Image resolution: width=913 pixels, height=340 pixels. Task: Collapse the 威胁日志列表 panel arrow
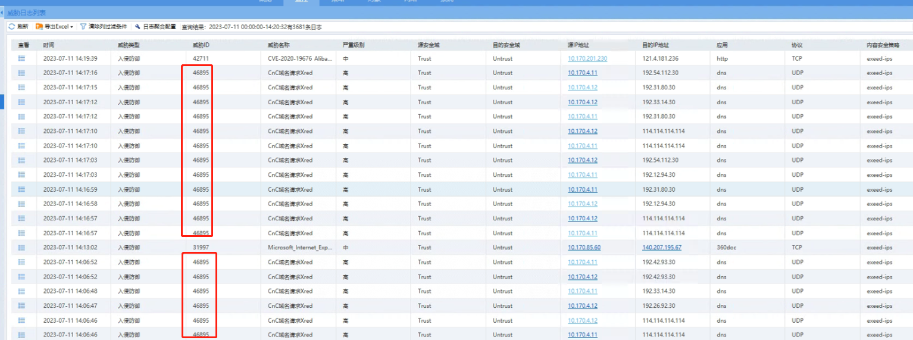[x=3, y=13]
